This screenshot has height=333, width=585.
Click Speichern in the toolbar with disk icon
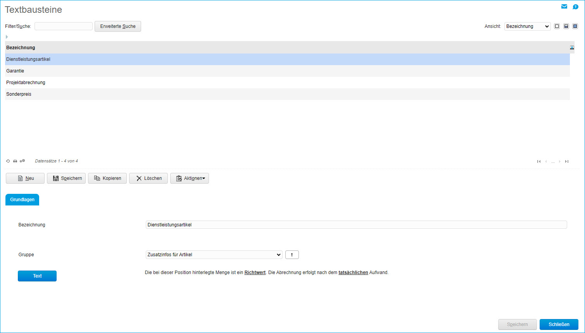(66, 178)
